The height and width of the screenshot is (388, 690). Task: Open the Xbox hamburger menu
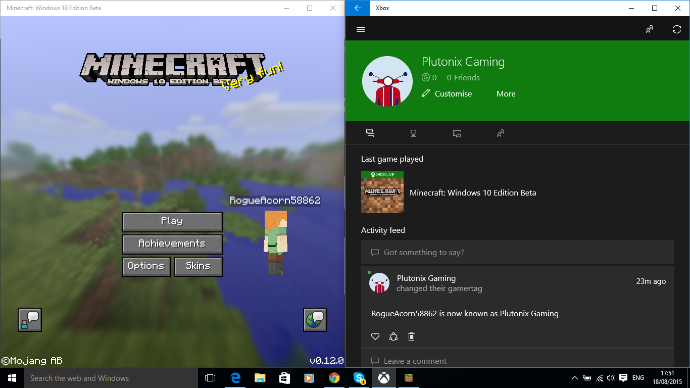tap(360, 29)
